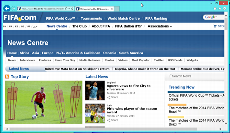Image resolution: width=230 pixels, height=133 pixels.
Task: Open the Tournaments menu item
Action: point(91,19)
